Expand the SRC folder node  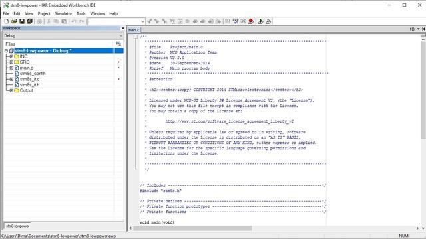tap(11, 62)
